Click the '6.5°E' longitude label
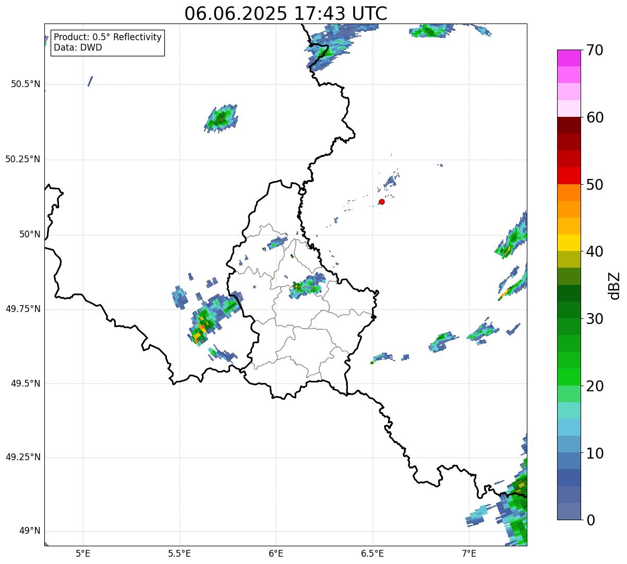This screenshot has height=564, width=627. [x=372, y=553]
